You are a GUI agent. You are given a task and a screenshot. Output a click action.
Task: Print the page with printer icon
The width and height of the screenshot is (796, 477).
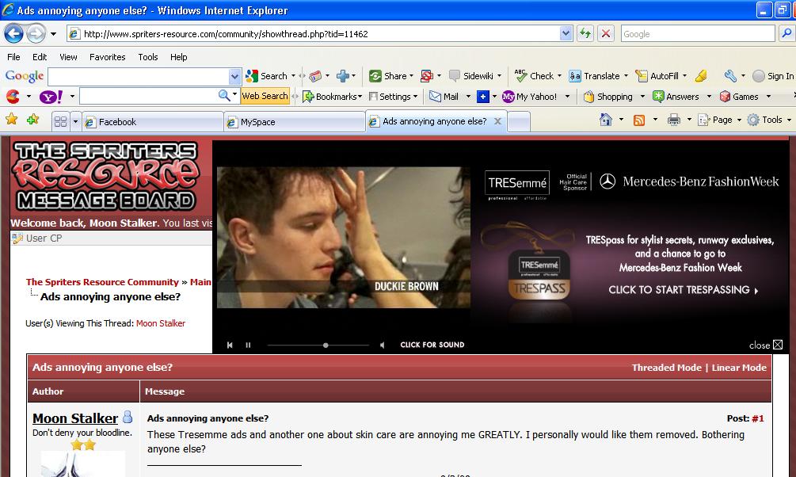click(674, 120)
